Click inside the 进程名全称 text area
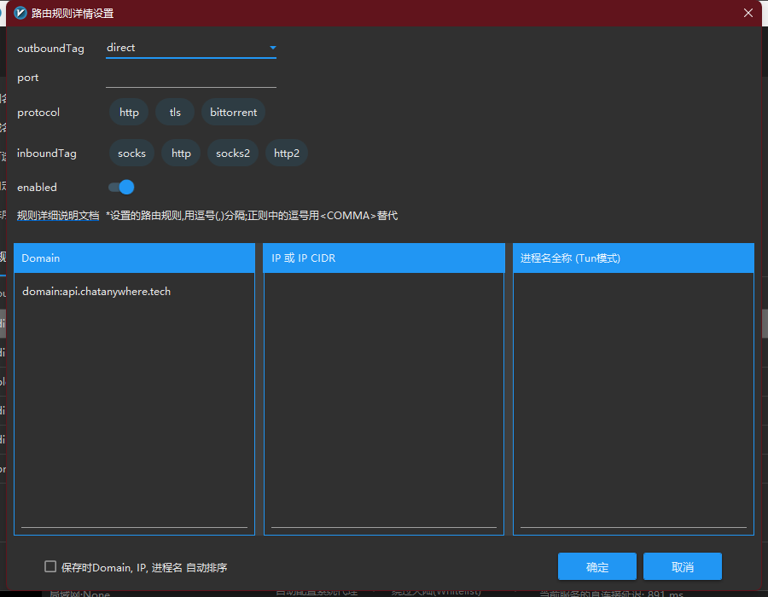This screenshot has width=768, height=597. 633,401
